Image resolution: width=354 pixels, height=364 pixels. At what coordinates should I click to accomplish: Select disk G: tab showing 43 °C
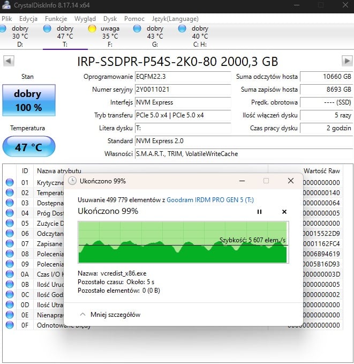coord(155,36)
